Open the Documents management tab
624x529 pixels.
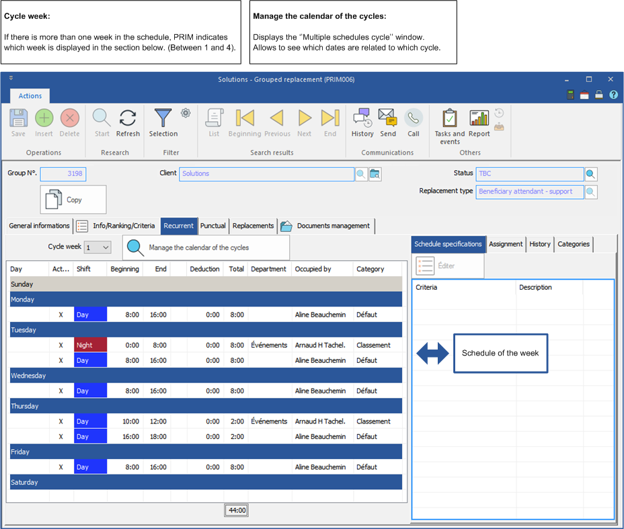pyautogui.click(x=326, y=226)
